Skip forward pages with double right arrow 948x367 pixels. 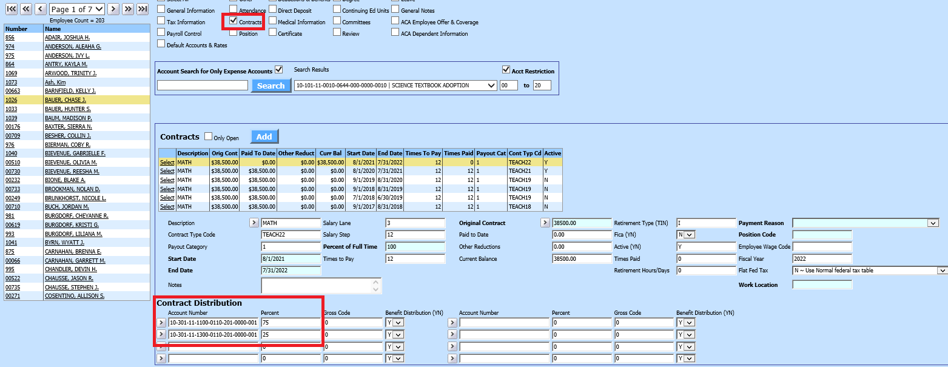click(128, 9)
